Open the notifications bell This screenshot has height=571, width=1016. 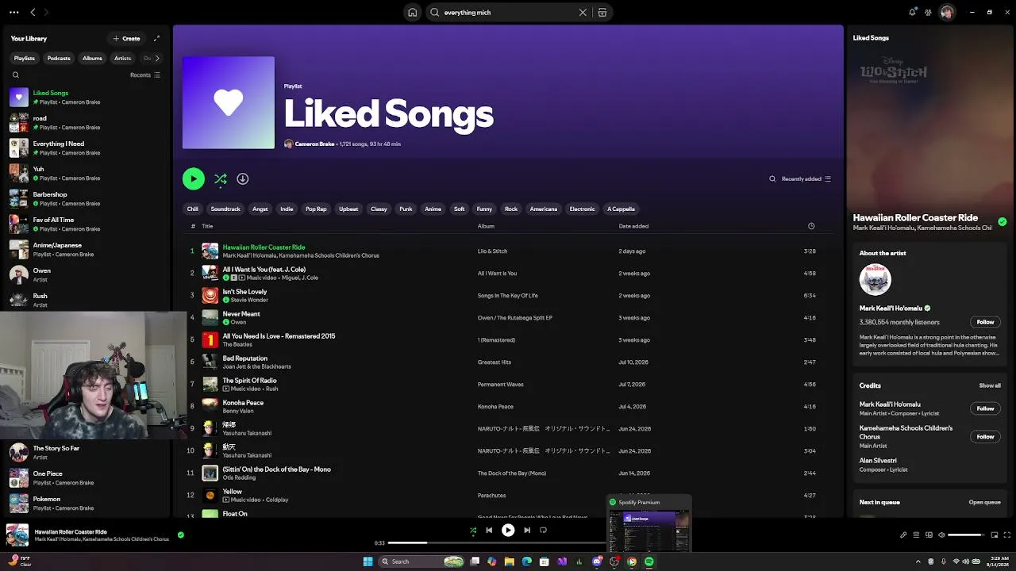click(x=912, y=12)
